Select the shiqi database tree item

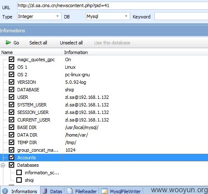pyautogui.click(x=29, y=180)
